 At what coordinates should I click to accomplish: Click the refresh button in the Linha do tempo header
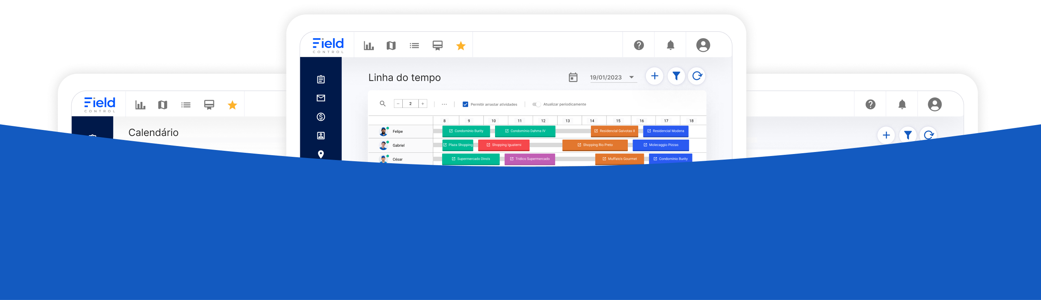click(x=697, y=76)
